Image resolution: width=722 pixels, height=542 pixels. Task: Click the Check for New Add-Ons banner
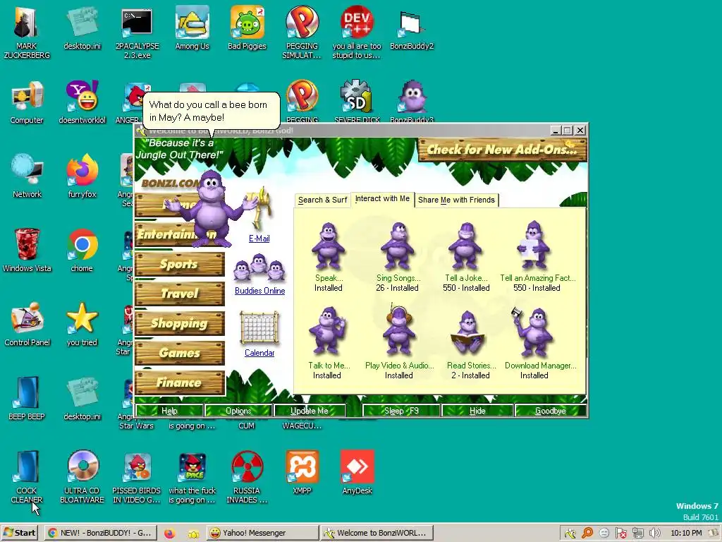502,150
